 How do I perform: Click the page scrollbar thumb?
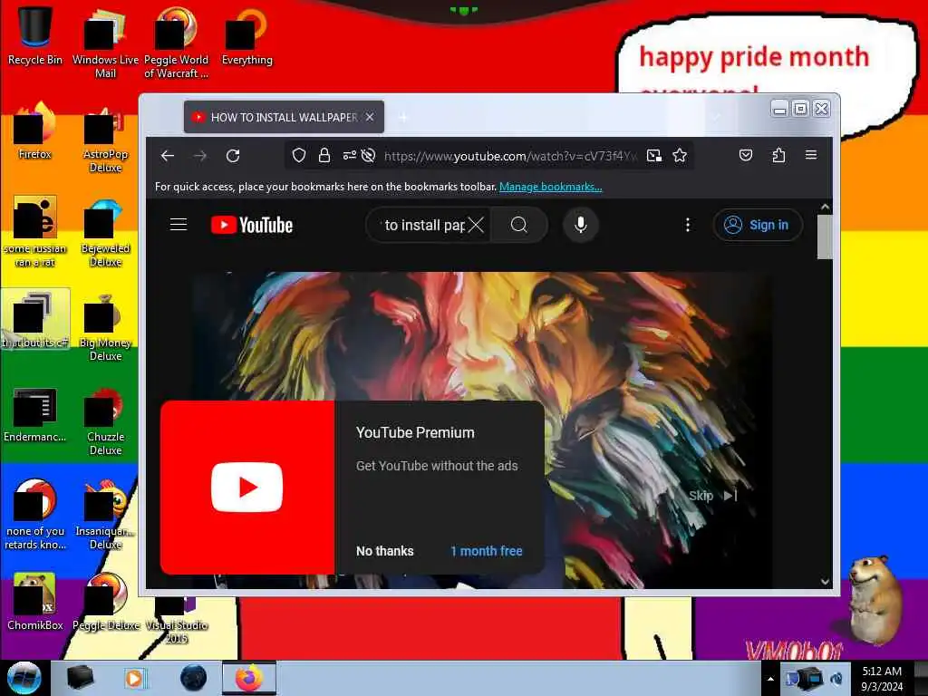click(x=825, y=237)
